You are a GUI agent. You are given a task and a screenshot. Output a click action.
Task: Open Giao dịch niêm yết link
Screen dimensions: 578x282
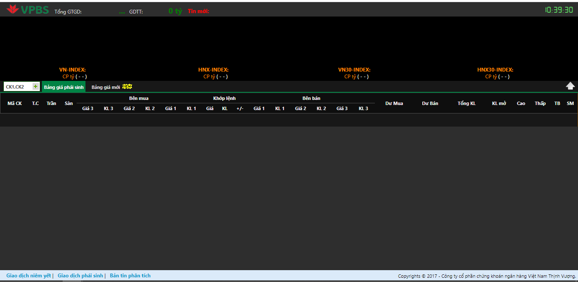click(28, 276)
